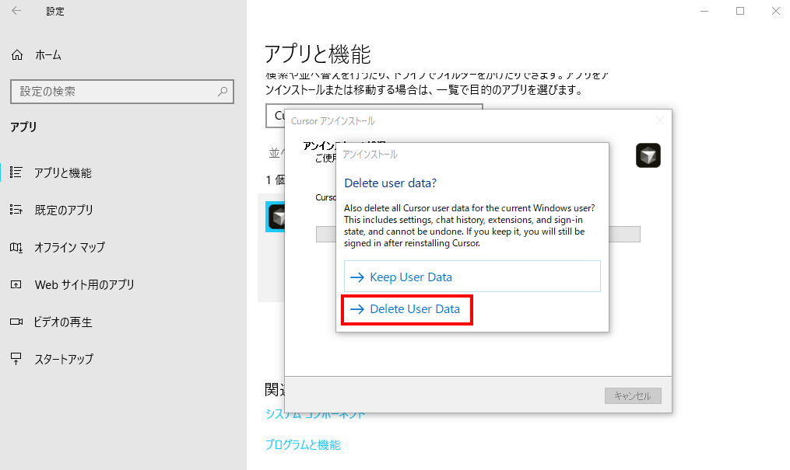The height and width of the screenshot is (470, 790).
Task: Open ビデオの再生 settings page
Action: 63,322
